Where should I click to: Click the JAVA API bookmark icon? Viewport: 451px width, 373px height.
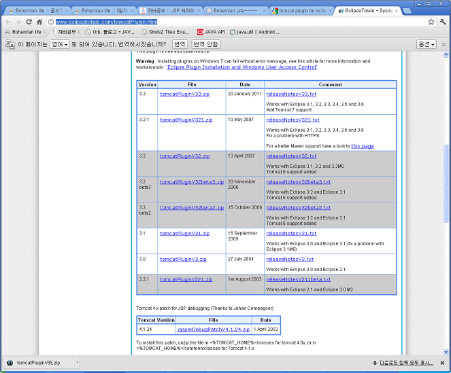[200, 32]
